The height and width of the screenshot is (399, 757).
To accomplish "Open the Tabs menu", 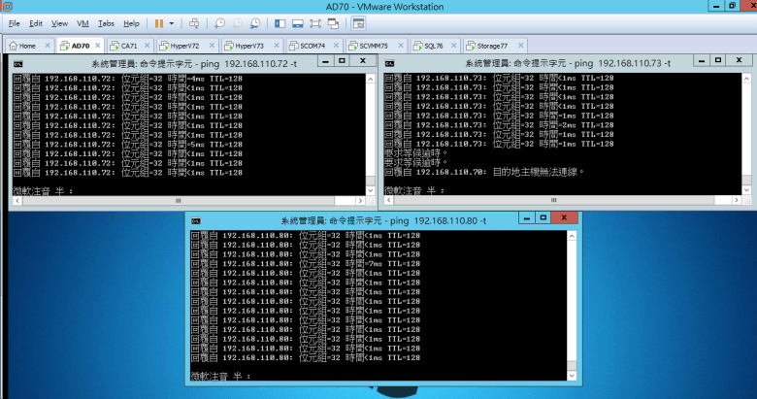I will (x=106, y=22).
